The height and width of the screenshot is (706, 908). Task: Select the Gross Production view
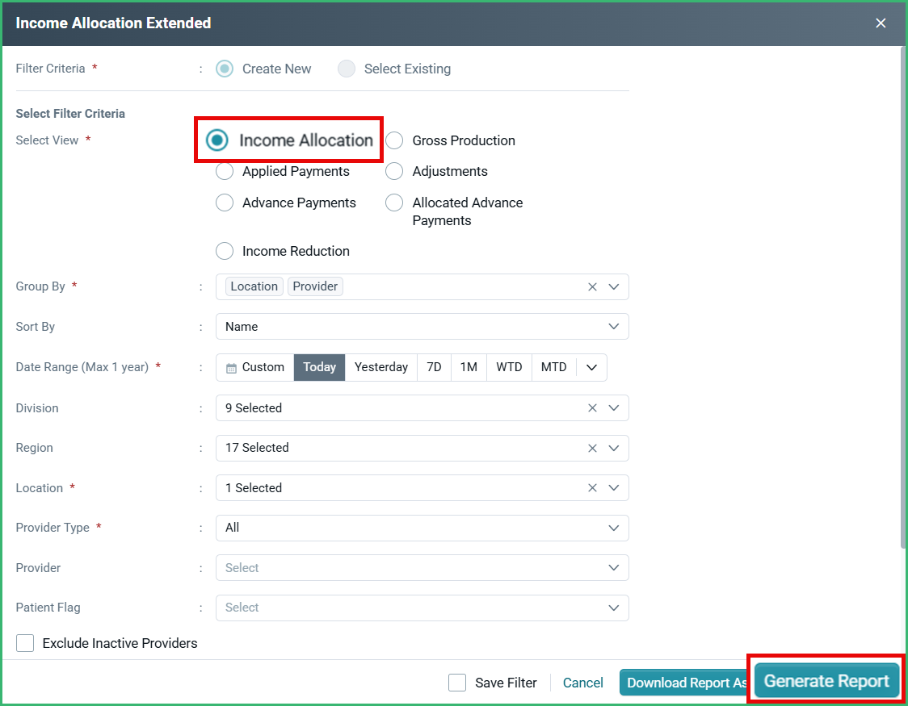coord(394,140)
